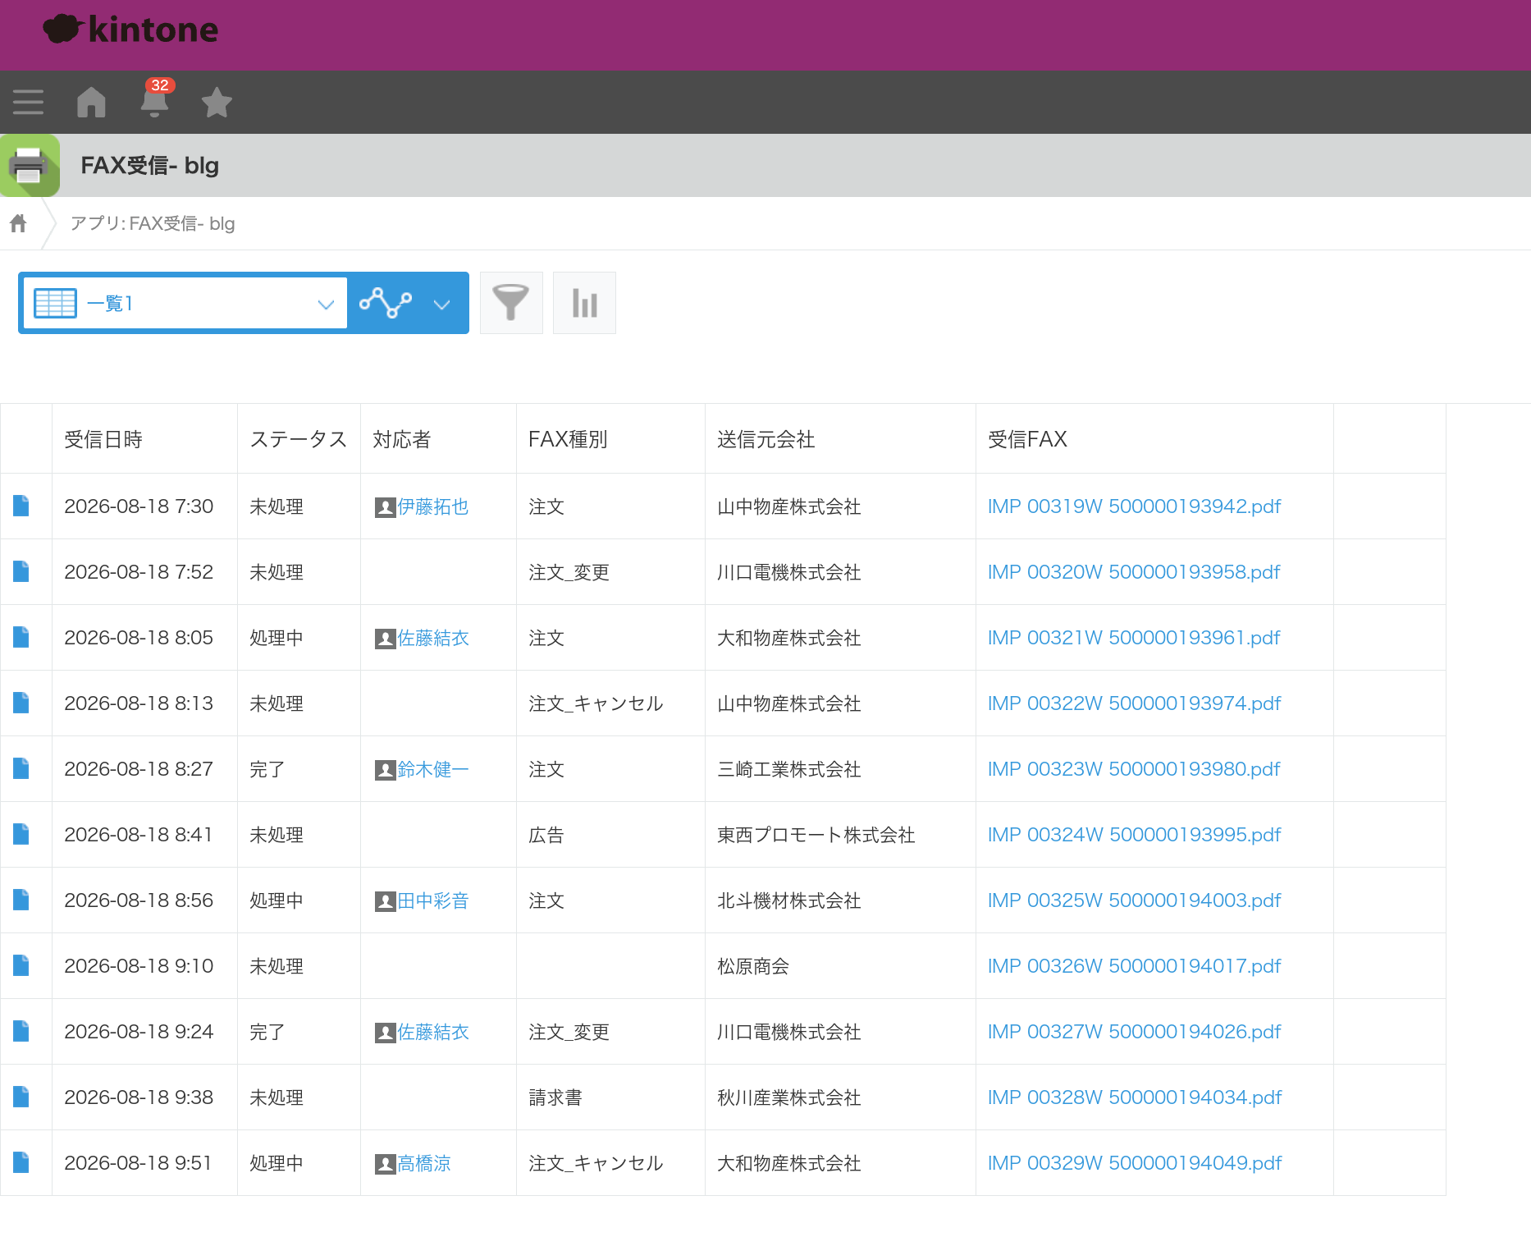The height and width of the screenshot is (1237, 1531).
Task: Click the breadcrumb home icon
Action: point(18,223)
